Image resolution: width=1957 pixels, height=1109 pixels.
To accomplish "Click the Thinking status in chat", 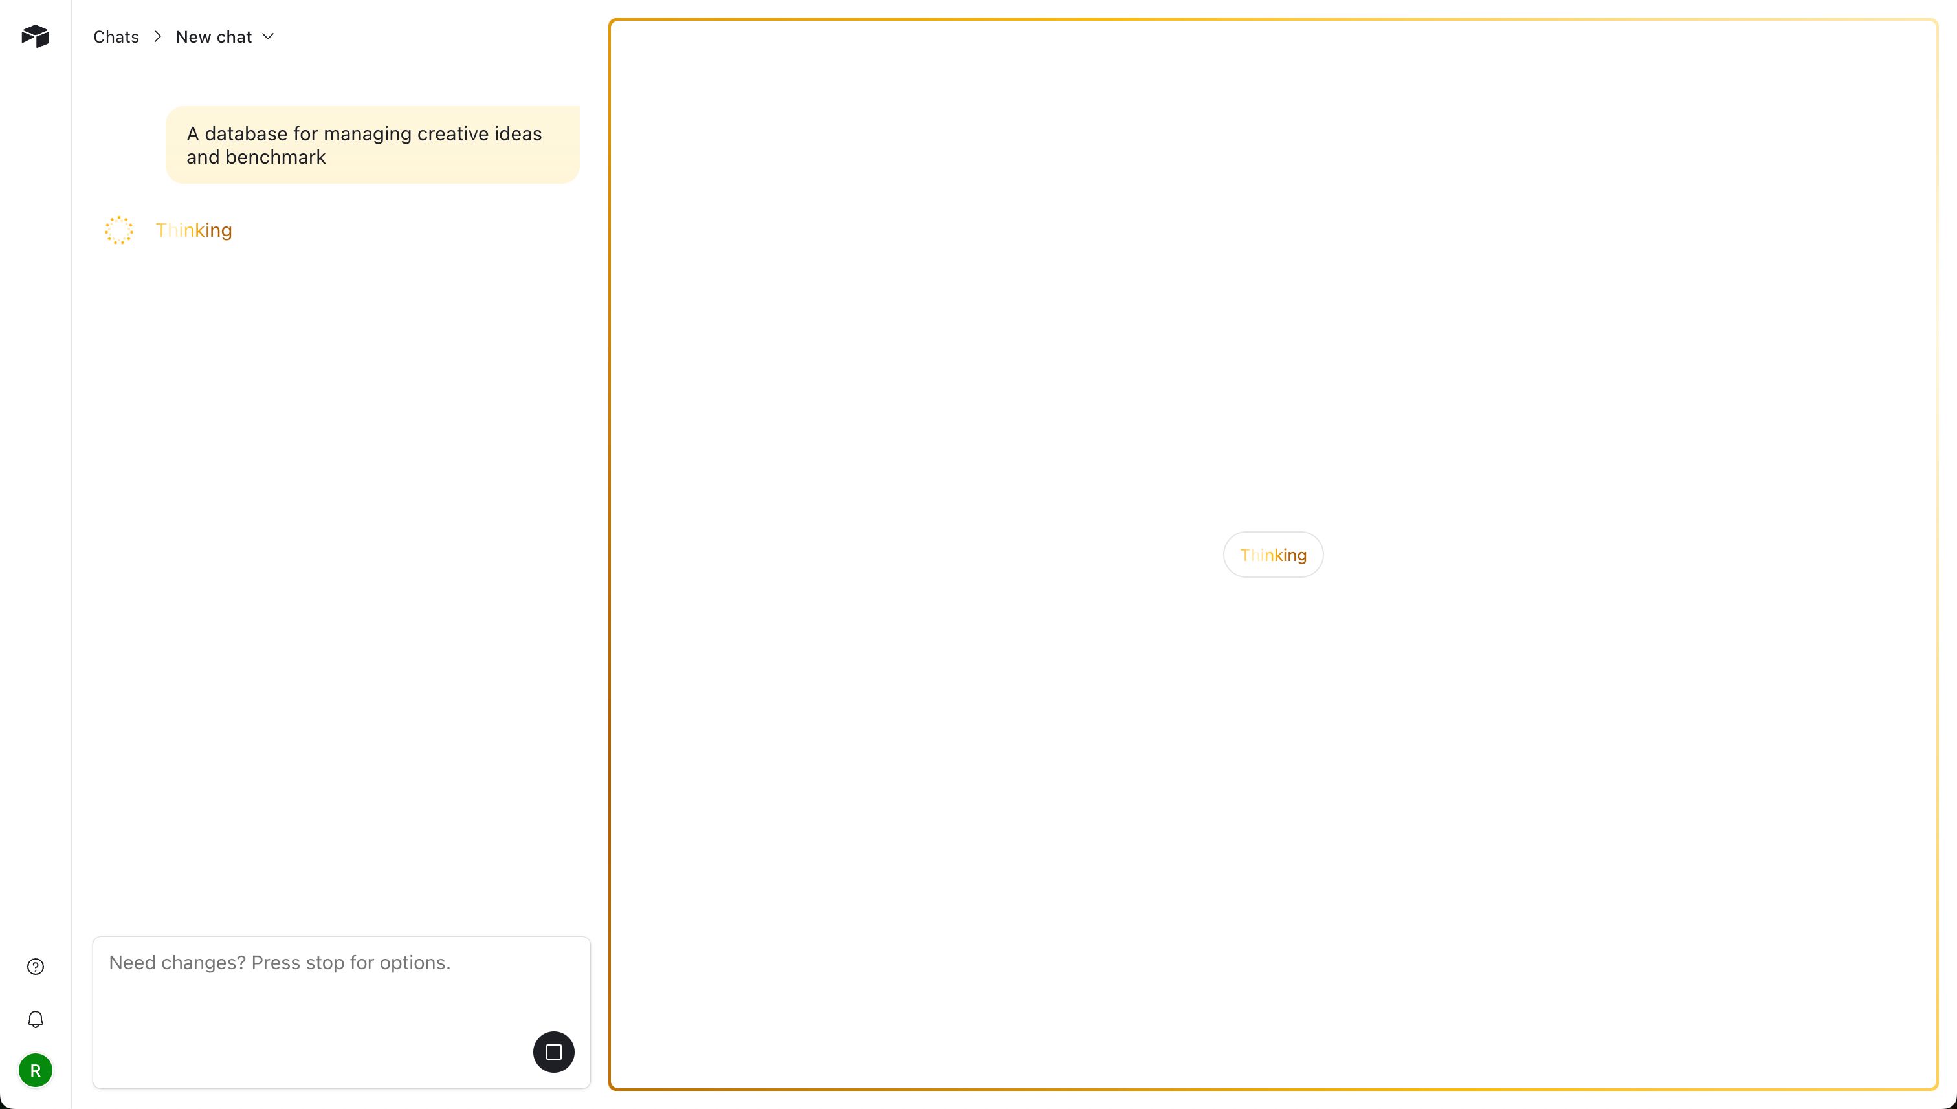I will (193, 230).
